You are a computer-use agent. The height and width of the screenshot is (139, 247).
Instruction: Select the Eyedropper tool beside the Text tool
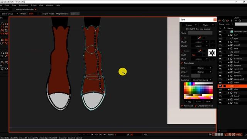(x=6, y=56)
